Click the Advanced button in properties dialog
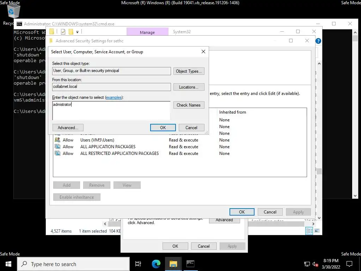361x271 pixels. coord(225,221)
